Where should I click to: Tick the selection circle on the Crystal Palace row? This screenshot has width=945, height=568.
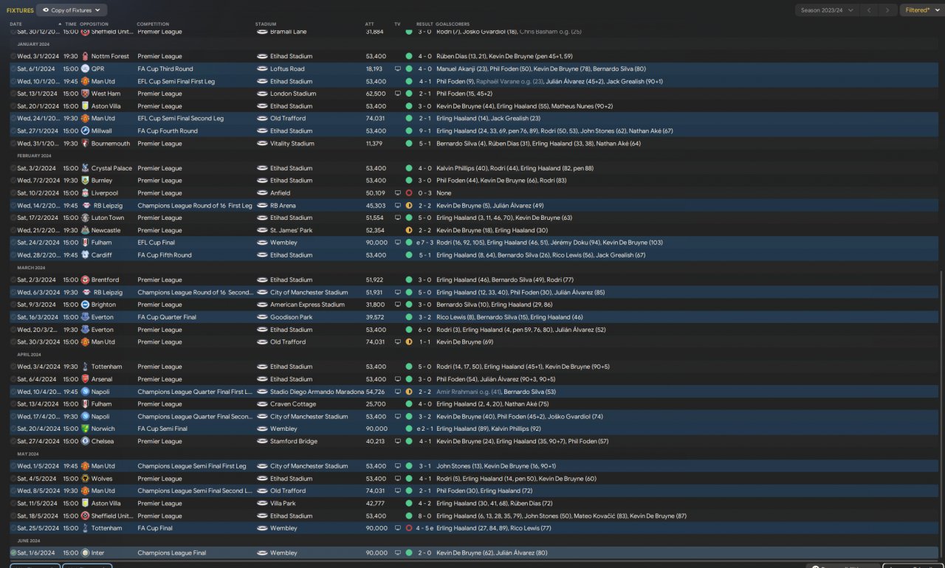click(13, 168)
